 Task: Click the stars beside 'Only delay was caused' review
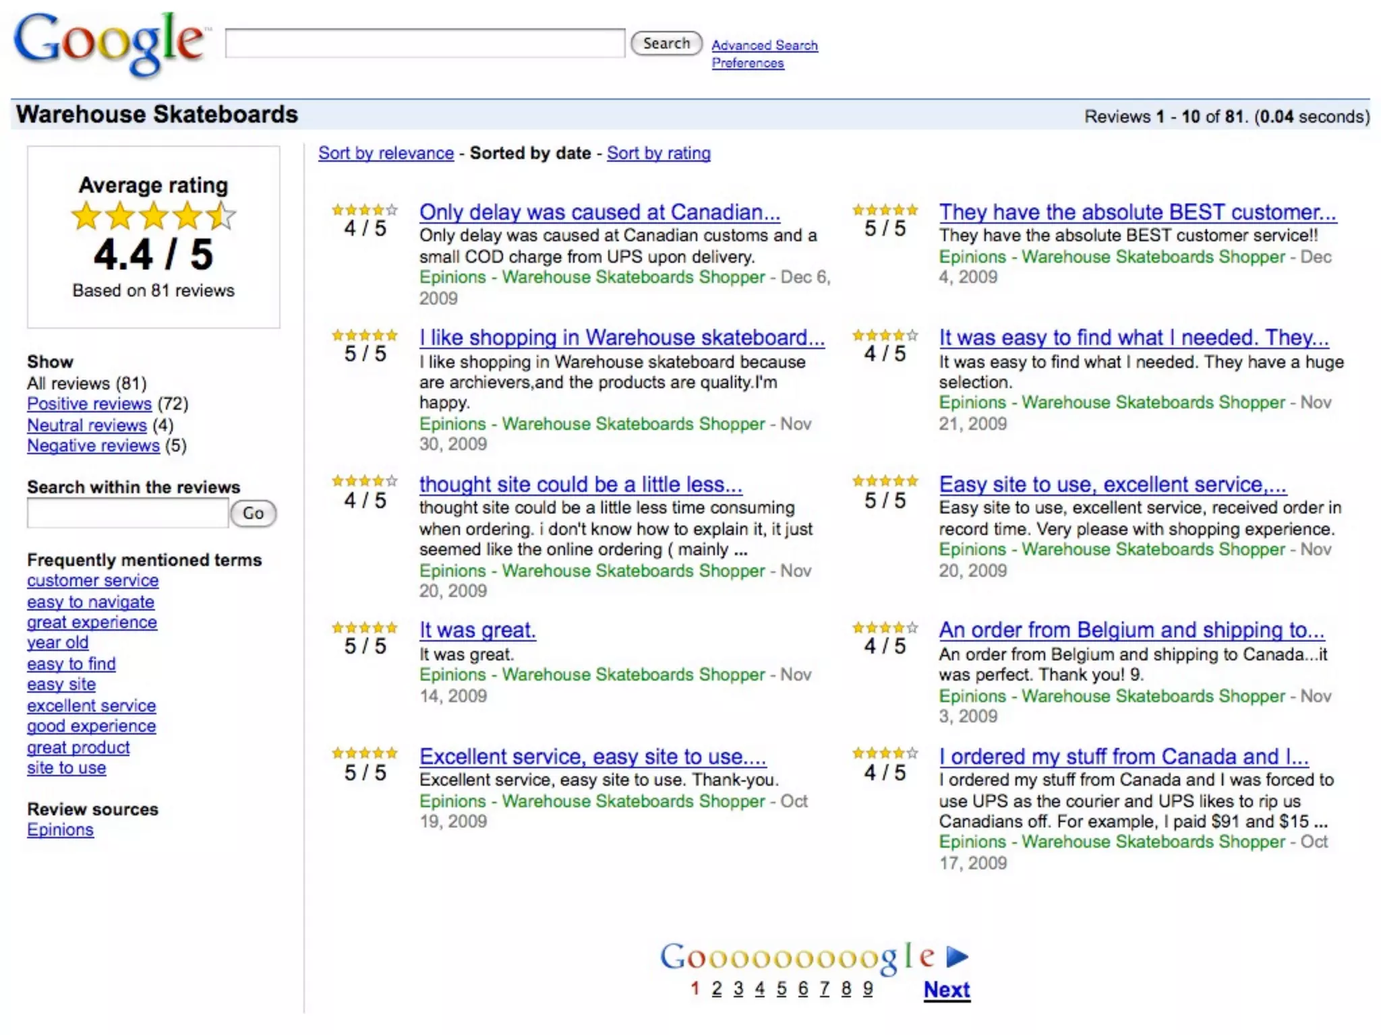tap(364, 210)
